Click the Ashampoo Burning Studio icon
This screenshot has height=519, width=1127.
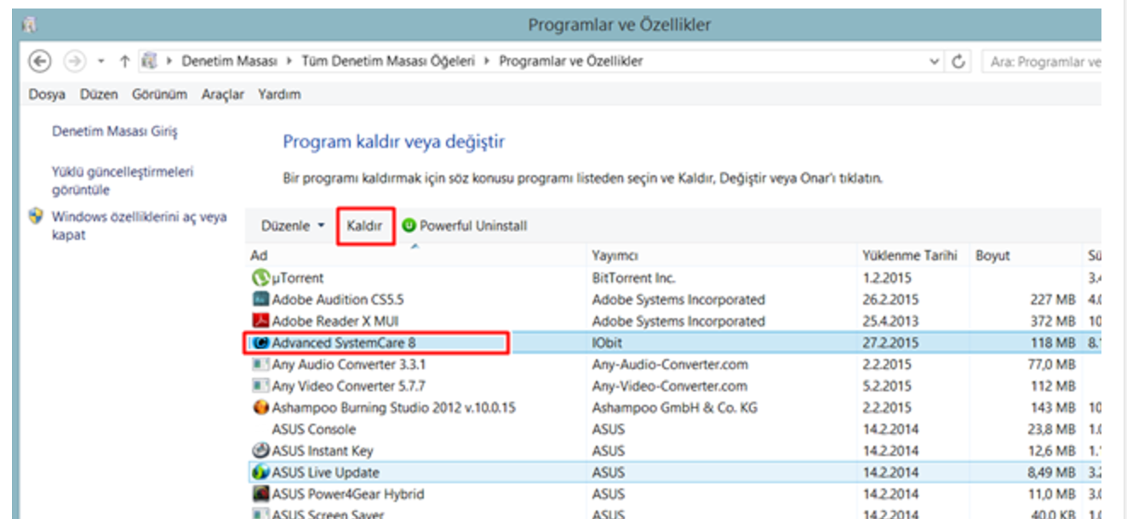tap(260, 408)
